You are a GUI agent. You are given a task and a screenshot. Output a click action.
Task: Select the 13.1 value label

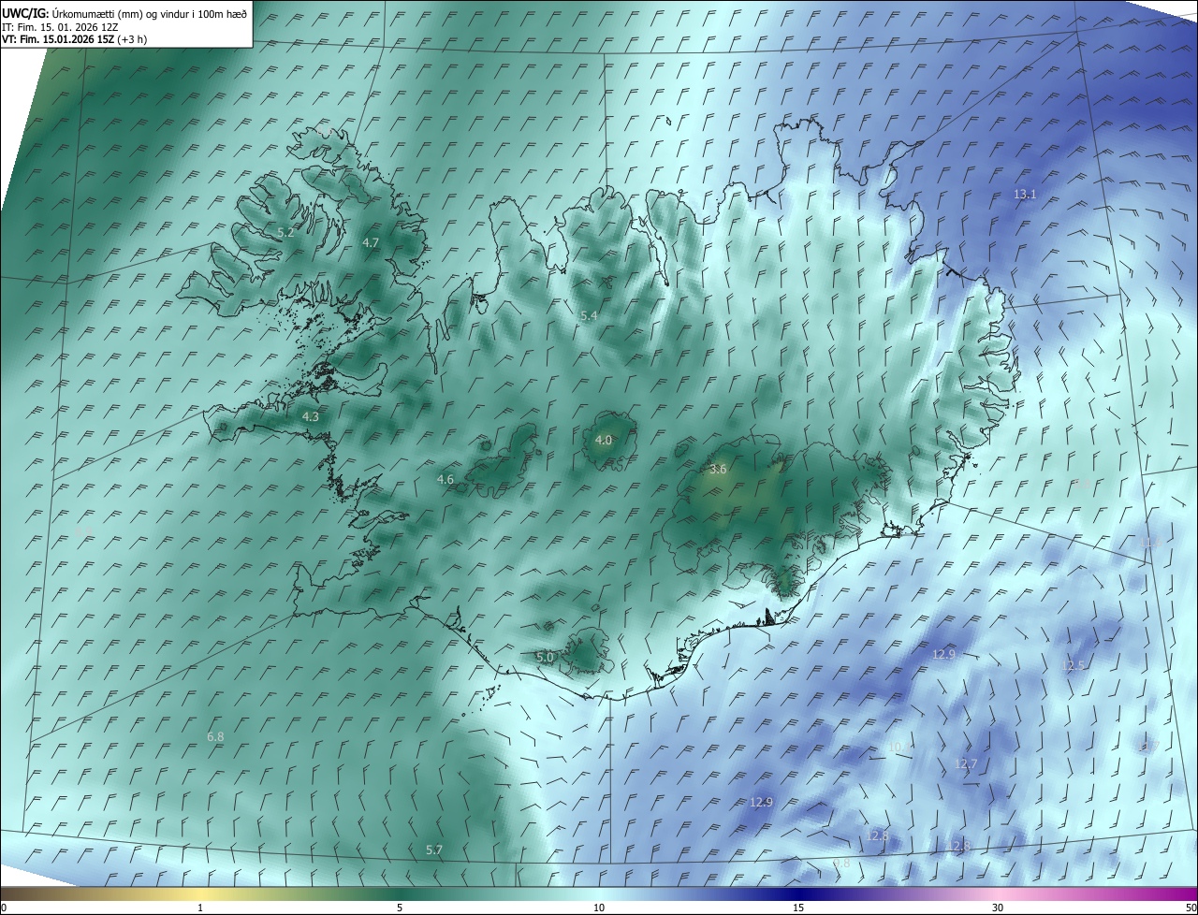click(x=1026, y=195)
